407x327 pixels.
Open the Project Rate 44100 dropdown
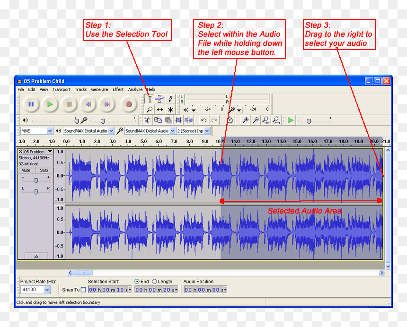pos(47,290)
